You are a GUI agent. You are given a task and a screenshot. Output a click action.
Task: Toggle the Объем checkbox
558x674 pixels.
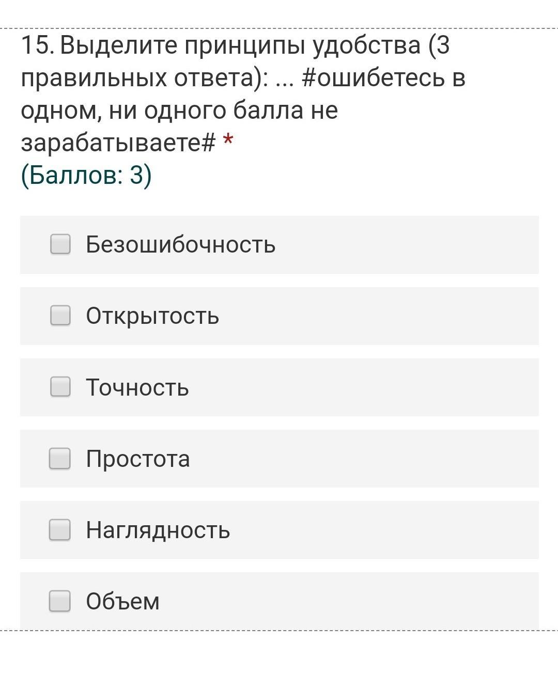coord(60,601)
